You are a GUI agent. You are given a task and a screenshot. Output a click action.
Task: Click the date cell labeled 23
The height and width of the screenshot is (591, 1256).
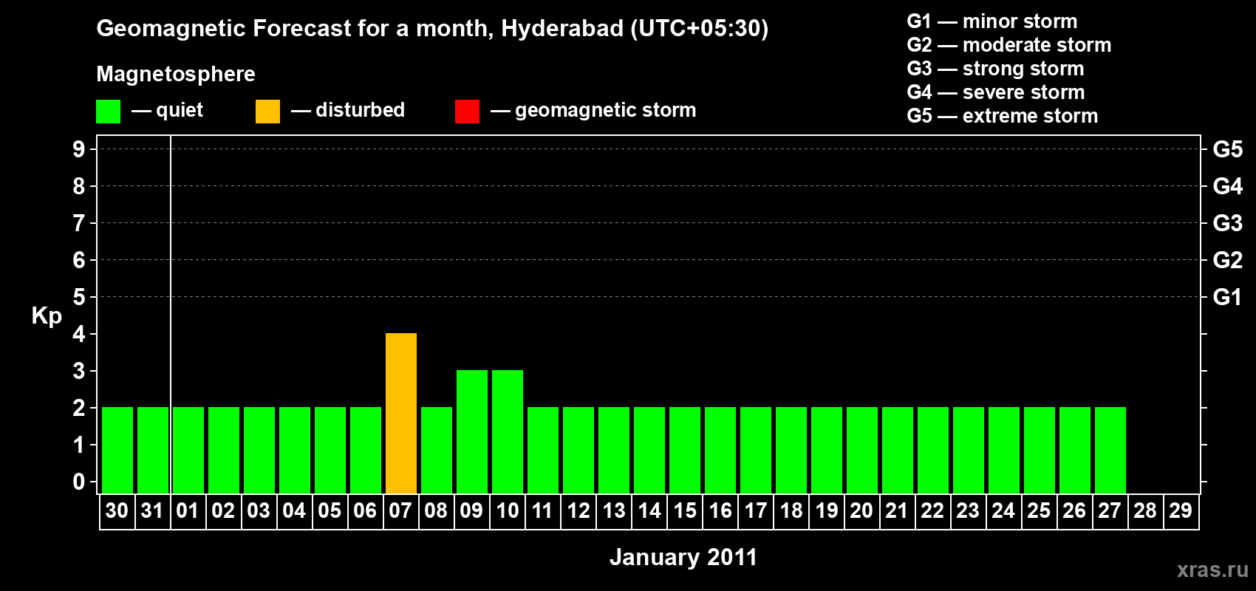click(968, 511)
